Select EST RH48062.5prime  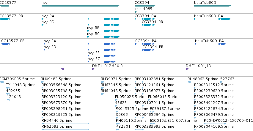tap(189, 82)
